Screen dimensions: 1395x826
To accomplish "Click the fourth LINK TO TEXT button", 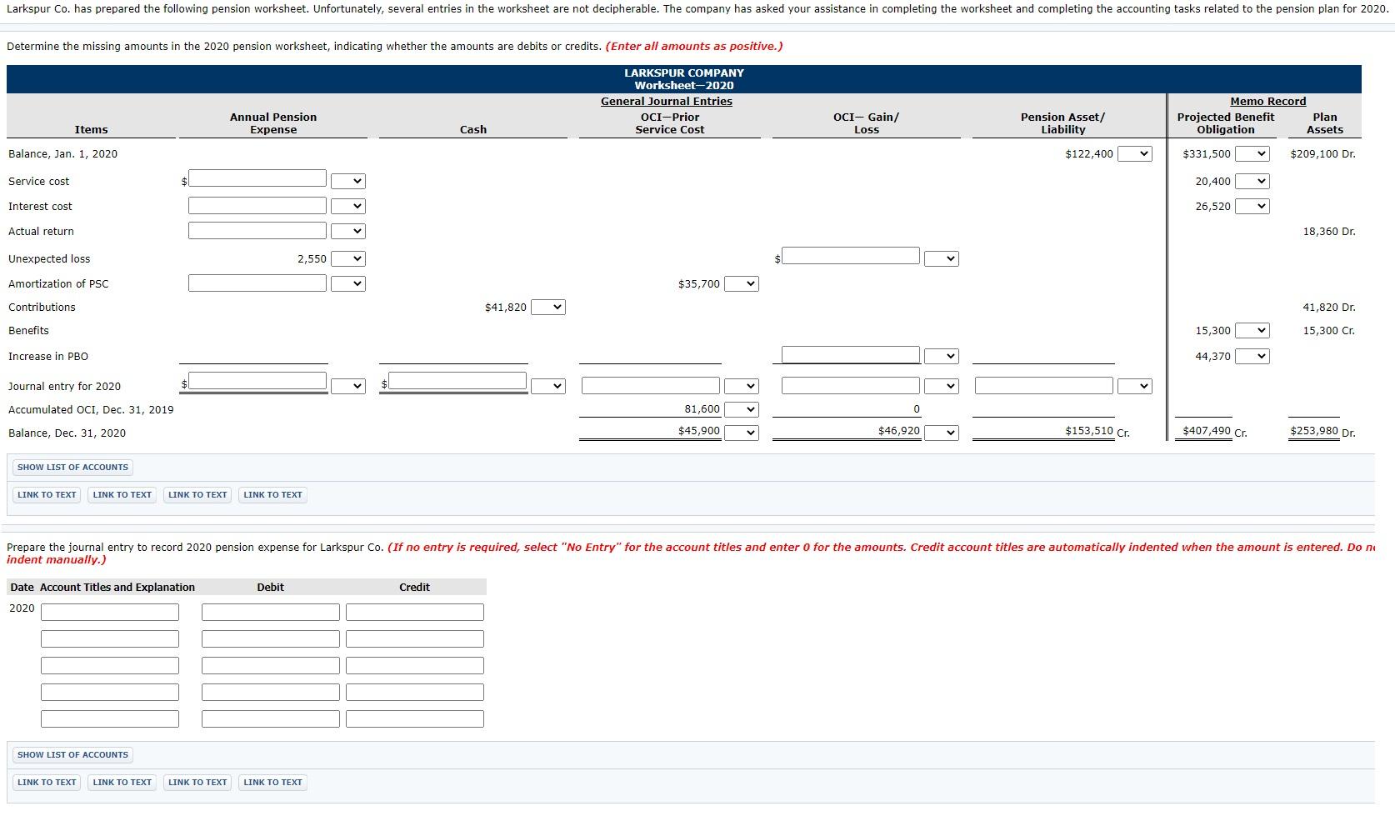I will click(272, 494).
